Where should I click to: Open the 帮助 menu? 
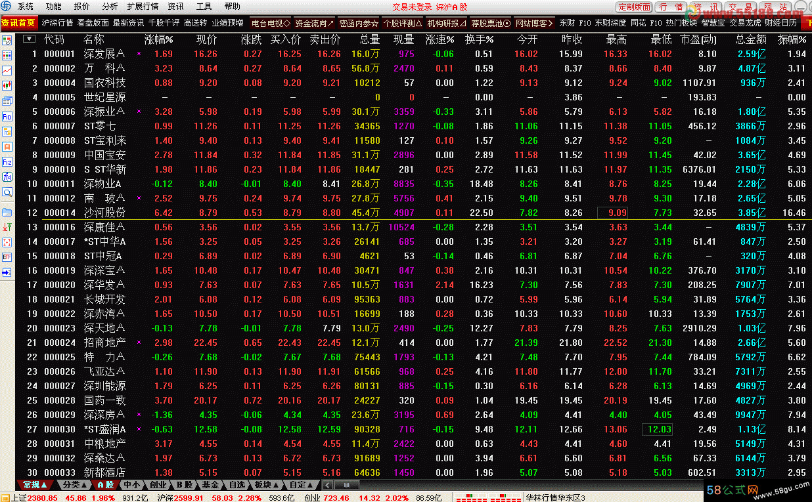point(232,7)
